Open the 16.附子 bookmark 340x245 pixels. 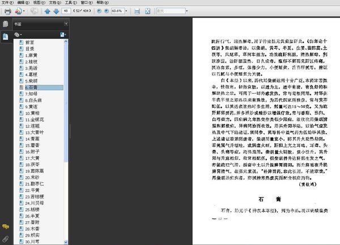tap(32, 152)
